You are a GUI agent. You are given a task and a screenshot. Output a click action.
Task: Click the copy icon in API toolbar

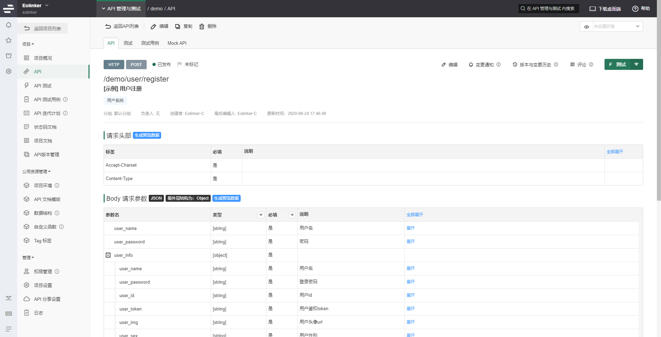click(x=178, y=27)
